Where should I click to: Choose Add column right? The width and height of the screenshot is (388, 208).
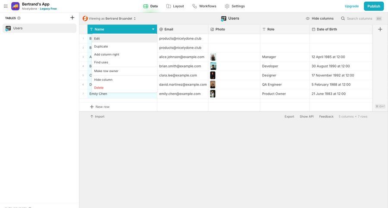point(125,54)
